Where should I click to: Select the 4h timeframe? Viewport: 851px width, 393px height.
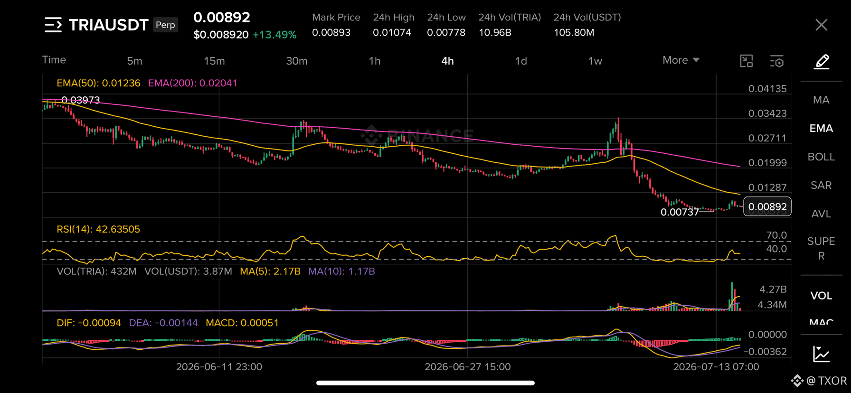[x=447, y=61]
